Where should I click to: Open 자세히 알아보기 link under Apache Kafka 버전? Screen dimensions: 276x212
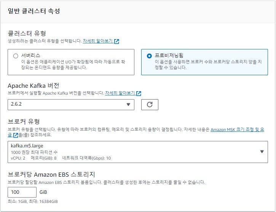(120, 93)
